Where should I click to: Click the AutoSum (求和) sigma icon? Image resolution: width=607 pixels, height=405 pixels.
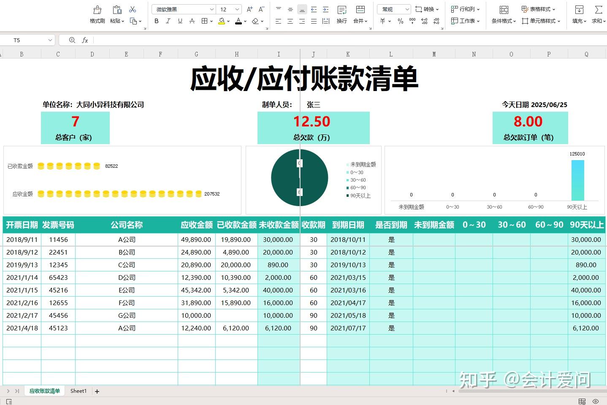click(598, 9)
